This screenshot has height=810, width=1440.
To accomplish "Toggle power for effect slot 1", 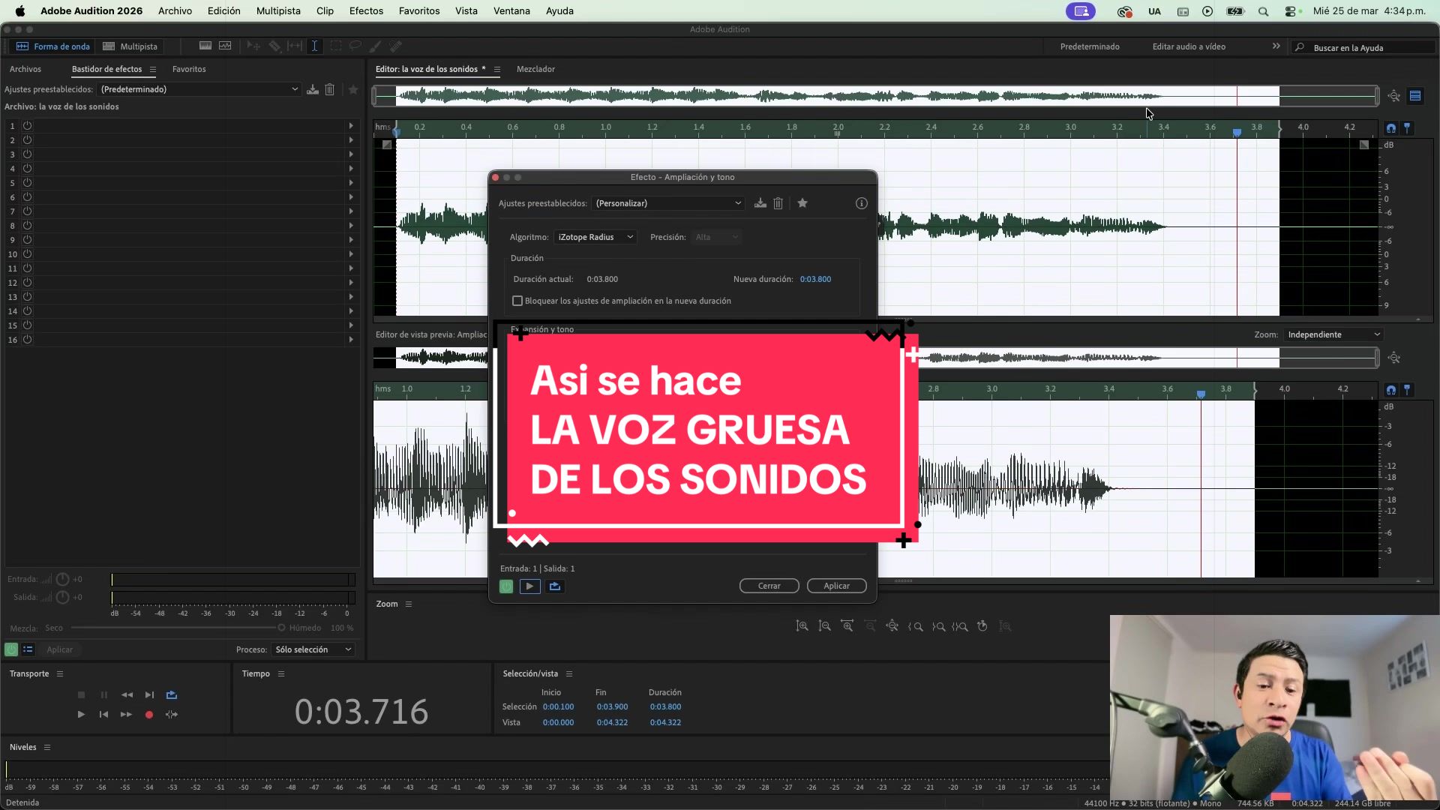I will pyautogui.click(x=27, y=126).
